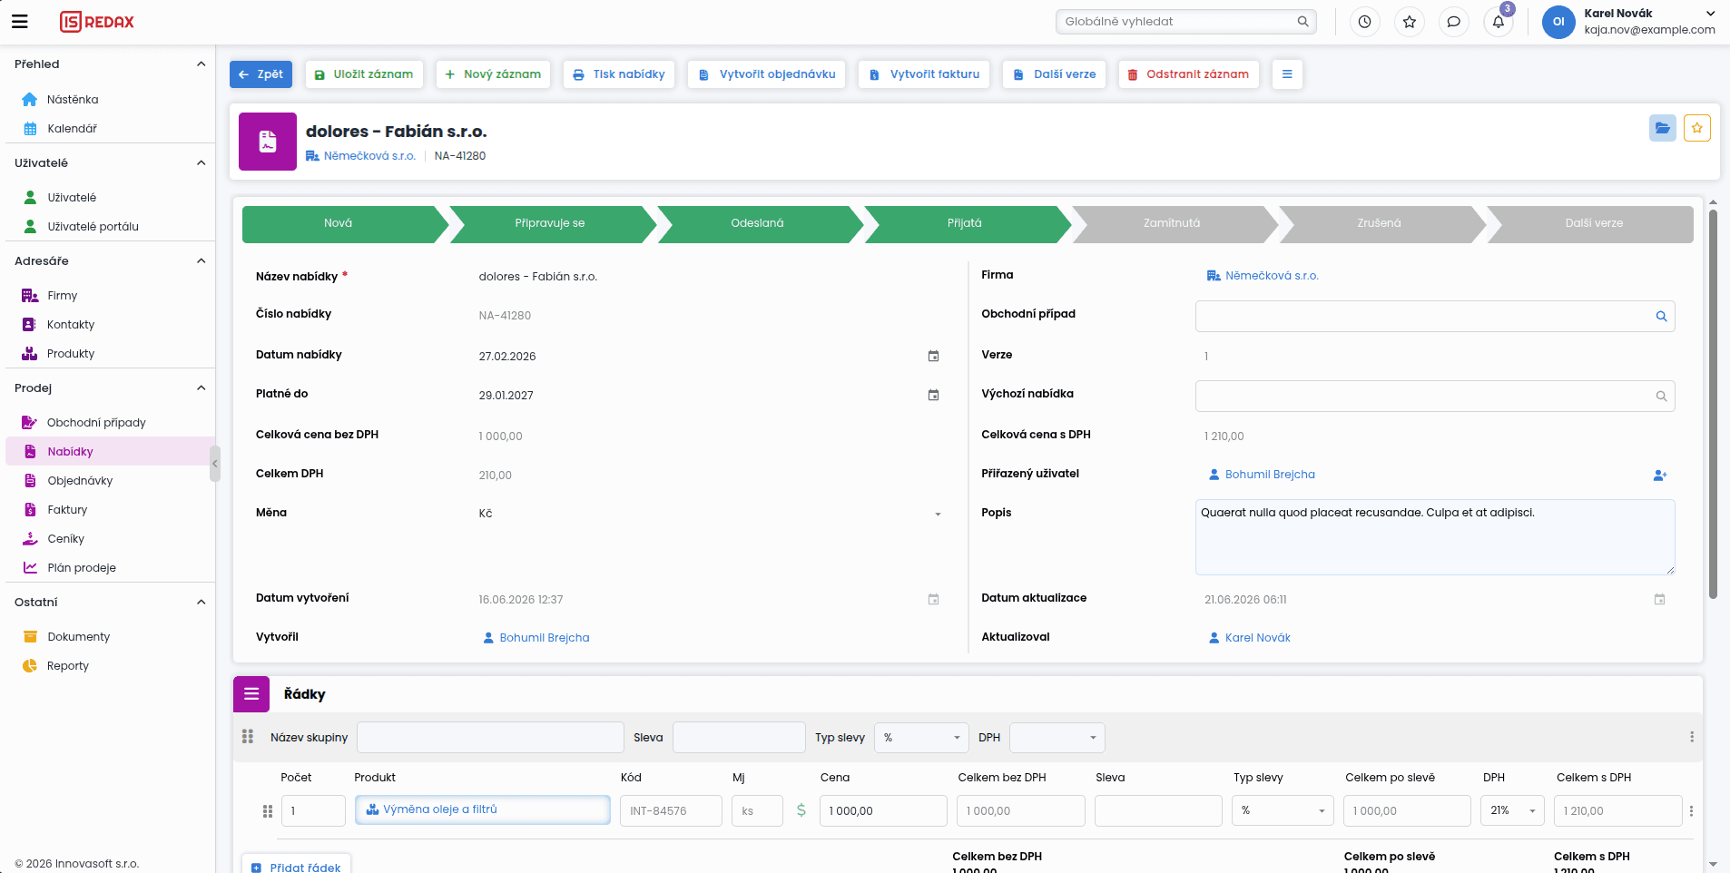Viewport: 1730px width, 873px height.
Task: Open Kalendář in sidebar
Action: 72,129
